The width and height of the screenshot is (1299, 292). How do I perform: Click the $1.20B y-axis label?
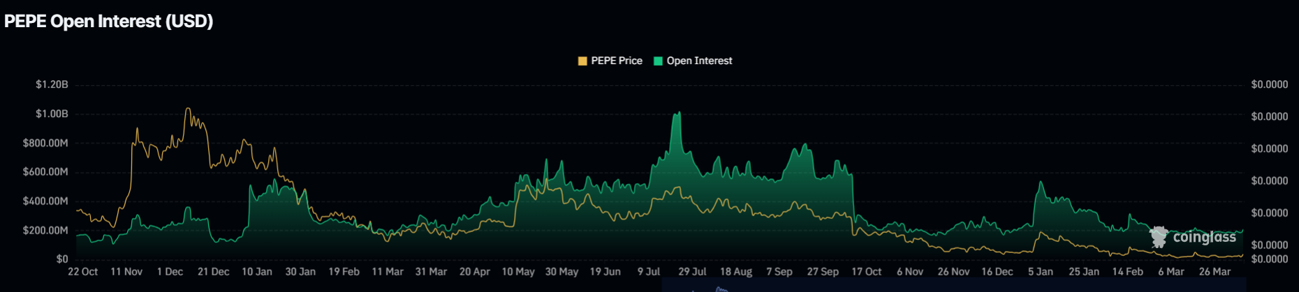point(52,85)
